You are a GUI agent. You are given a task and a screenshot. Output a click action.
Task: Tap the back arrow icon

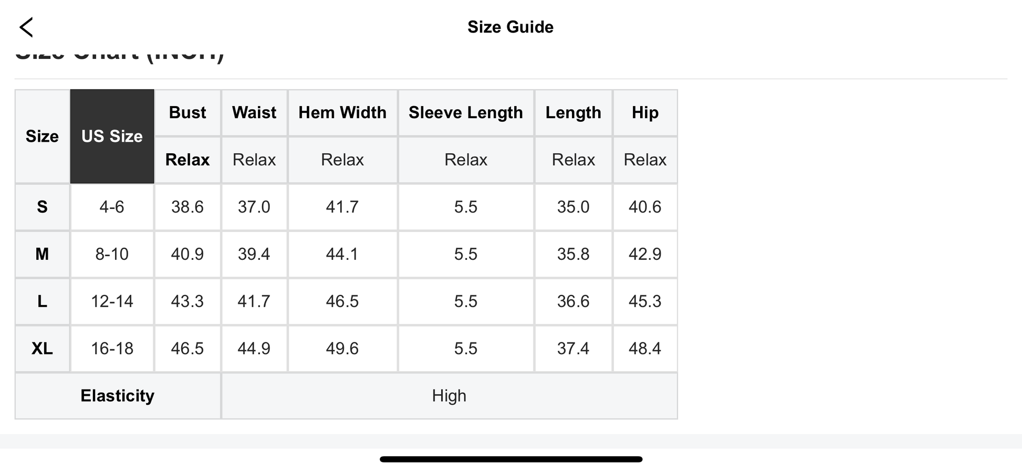(26, 27)
